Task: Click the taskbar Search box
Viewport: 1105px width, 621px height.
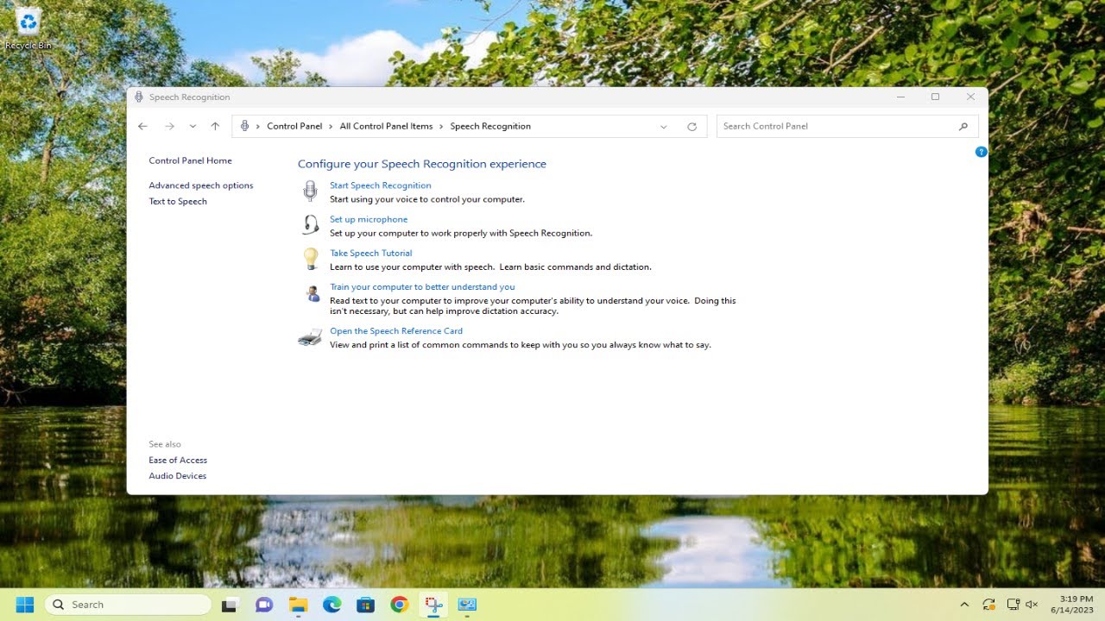Action: pyautogui.click(x=128, y=605)
